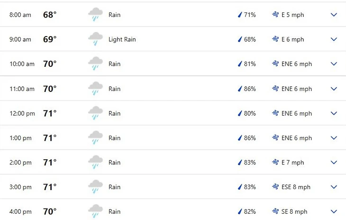
Task: Expand the 3:00 pm forecast chevron
Action: [x=334, y=187]
